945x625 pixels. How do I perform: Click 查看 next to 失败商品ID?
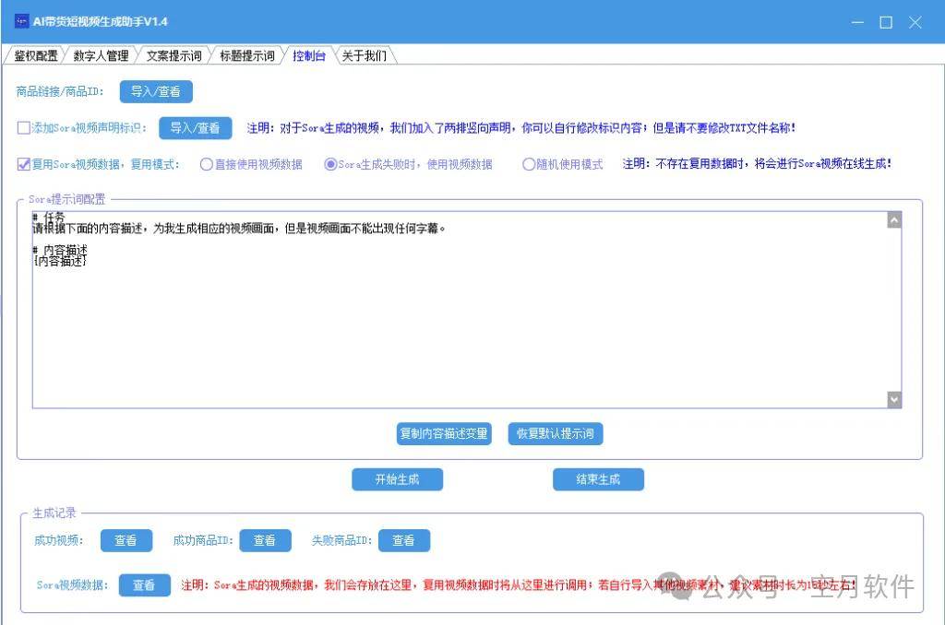point(404,540)
